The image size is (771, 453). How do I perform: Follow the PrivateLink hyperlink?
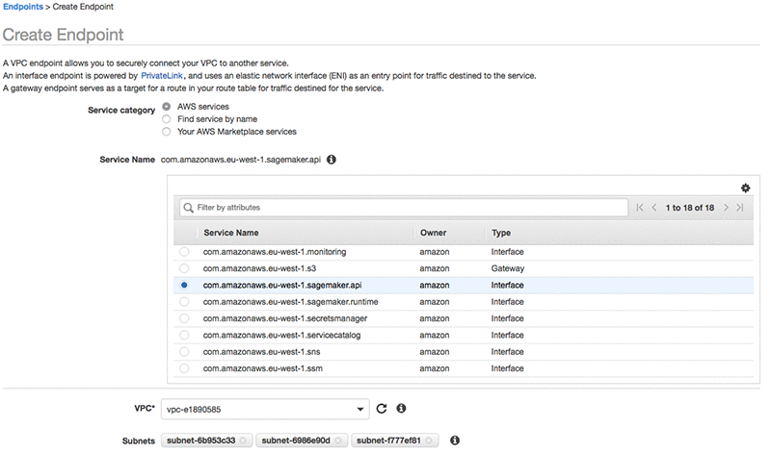[161, 75]
